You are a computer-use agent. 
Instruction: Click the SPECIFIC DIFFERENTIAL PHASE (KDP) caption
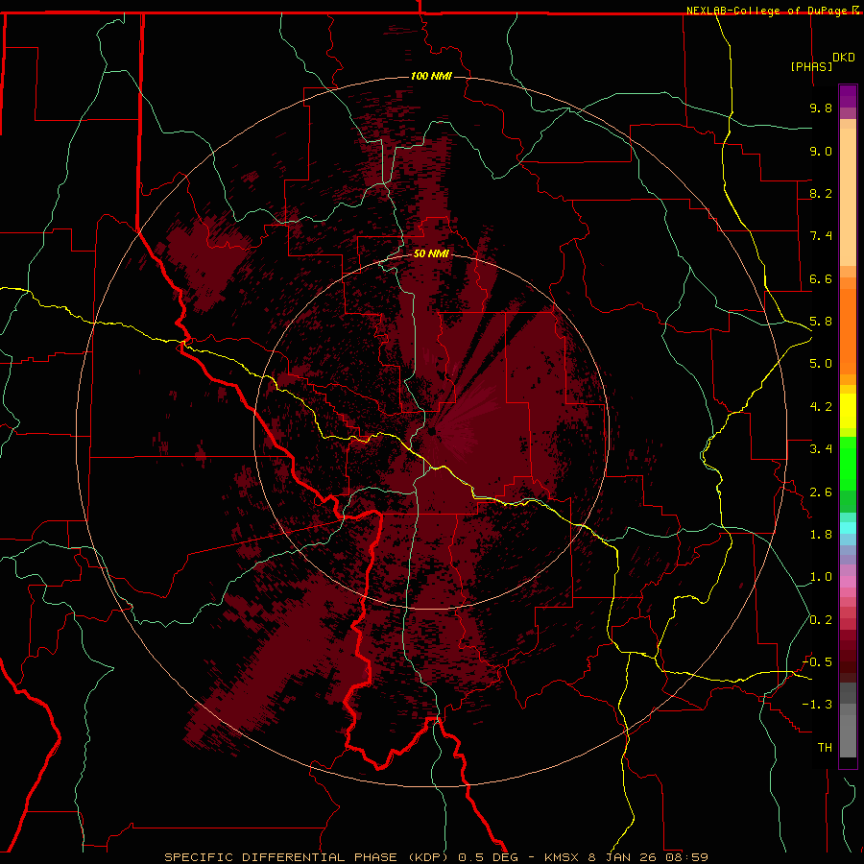coord(308,857)
